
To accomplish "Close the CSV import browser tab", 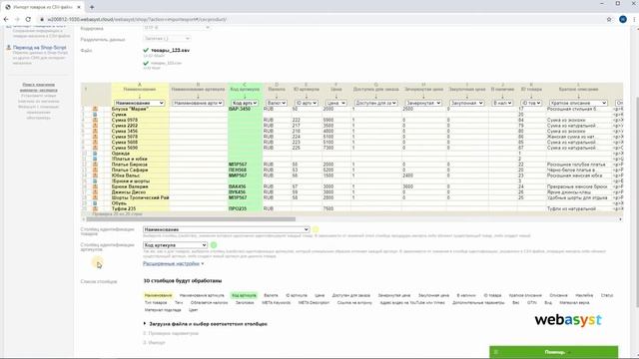I will 79,7.
